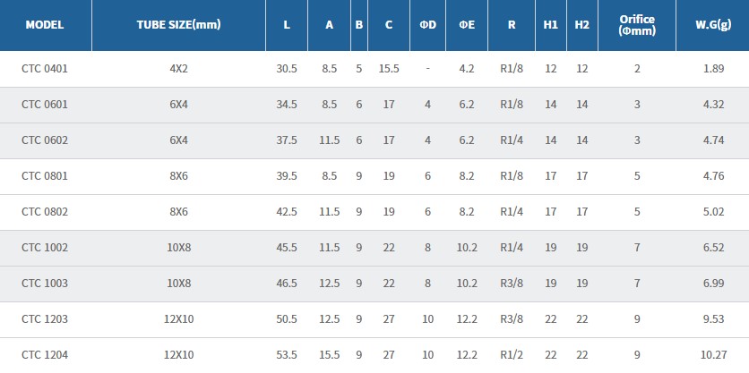Select the CTC 1003 model cell
This screenshot has height=373, width=749.
tap(45, 284)
